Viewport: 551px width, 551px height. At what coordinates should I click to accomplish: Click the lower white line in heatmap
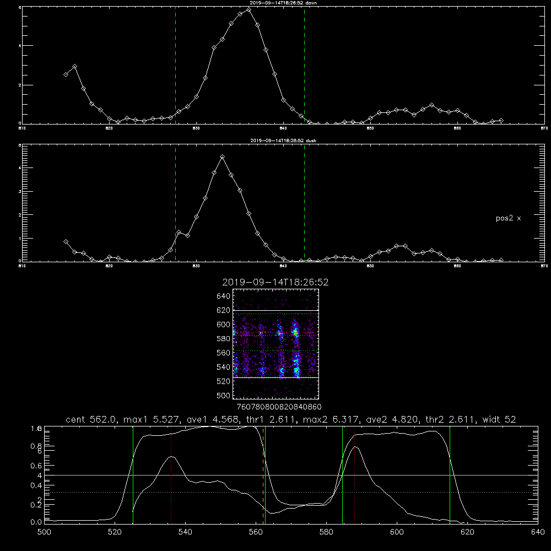pos(276,378)
